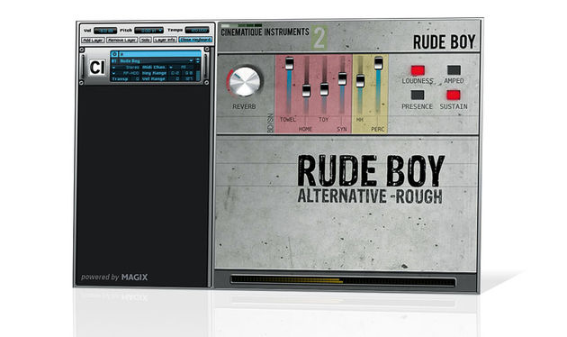Image resolution: width=567 pixels, height=337 pixels.
Task: Disable the SUSTAIN switch
Action: click(453, 96)
